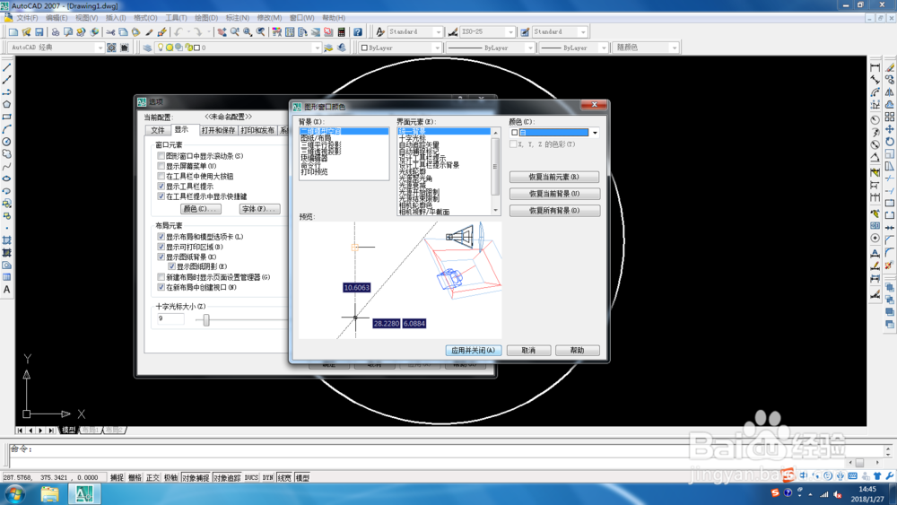This screenshot has height=505, width=897.
Task: Click the Linear Dimension icon on right toolbar
Action: (875, 68)
